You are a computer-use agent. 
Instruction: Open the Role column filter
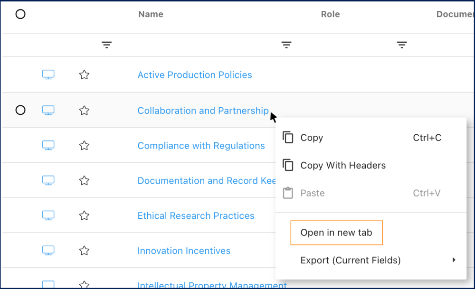click(x=286, y=45)
